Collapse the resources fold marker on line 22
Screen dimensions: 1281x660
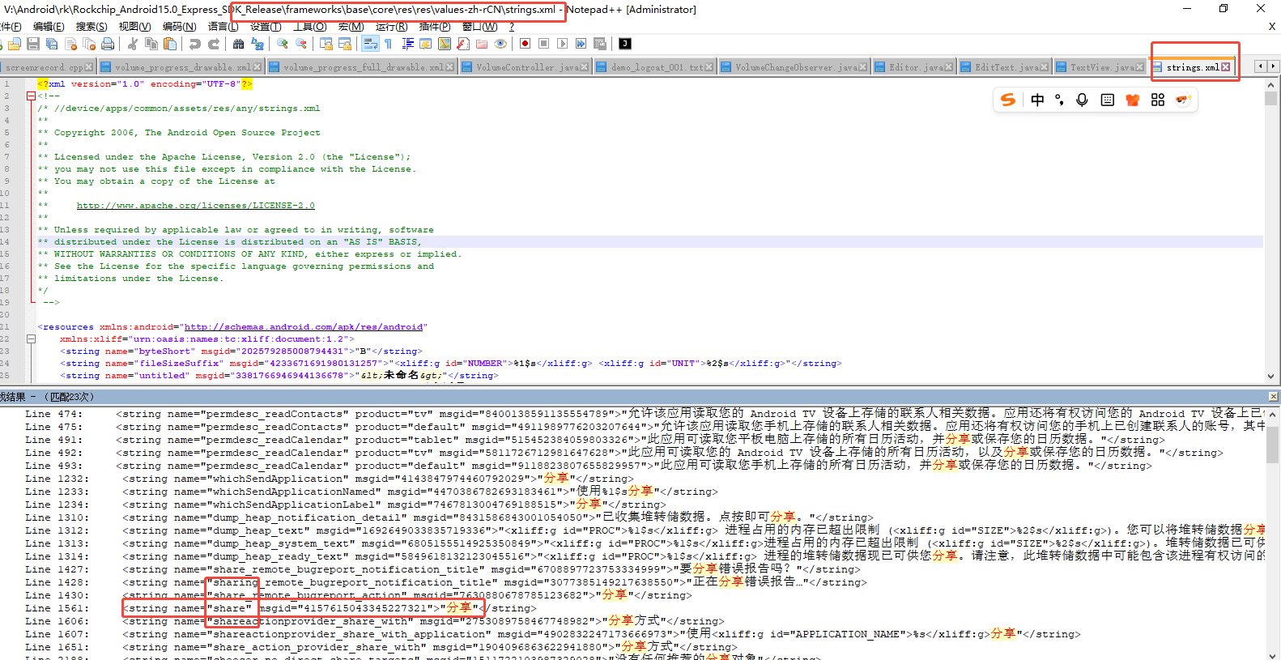(x=31, y=339)
